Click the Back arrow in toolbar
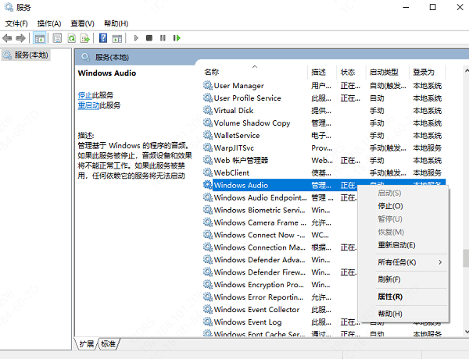Screen dimensions: 469x359 (x=8, y=37)
